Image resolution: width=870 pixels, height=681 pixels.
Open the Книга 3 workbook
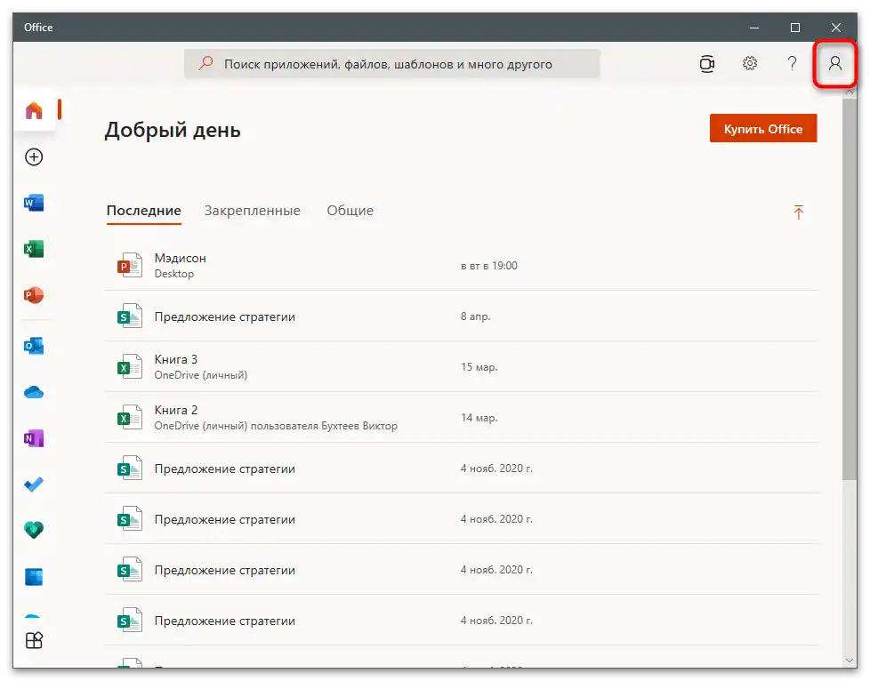point(462,366)
